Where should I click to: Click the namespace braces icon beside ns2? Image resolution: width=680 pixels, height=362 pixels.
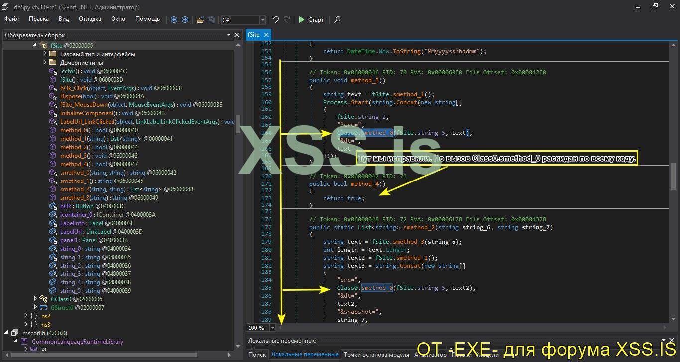coord(34,316)
